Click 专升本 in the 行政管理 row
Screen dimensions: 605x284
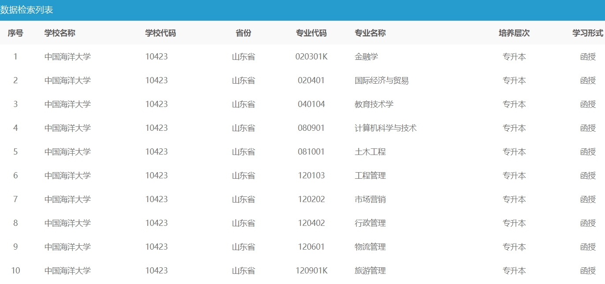[x=514, y=223]
